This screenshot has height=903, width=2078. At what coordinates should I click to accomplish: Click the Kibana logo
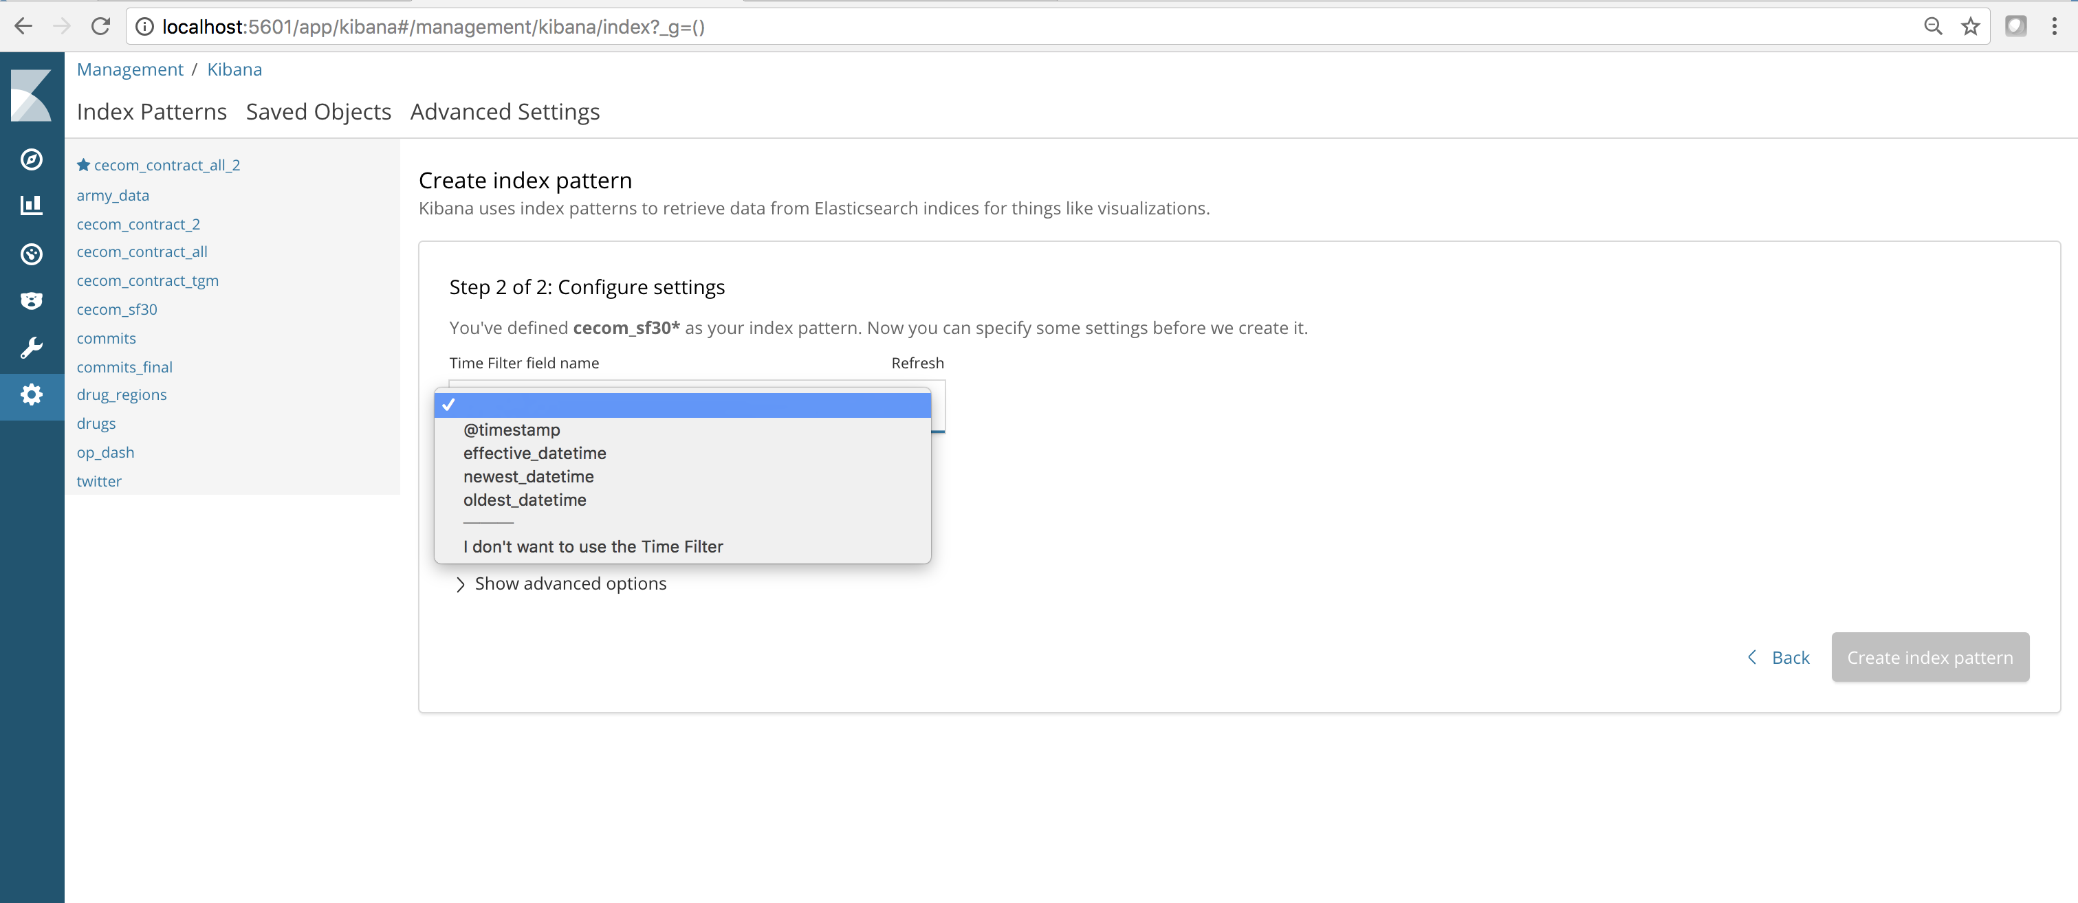pyautogui.click(x=32, y=95)
